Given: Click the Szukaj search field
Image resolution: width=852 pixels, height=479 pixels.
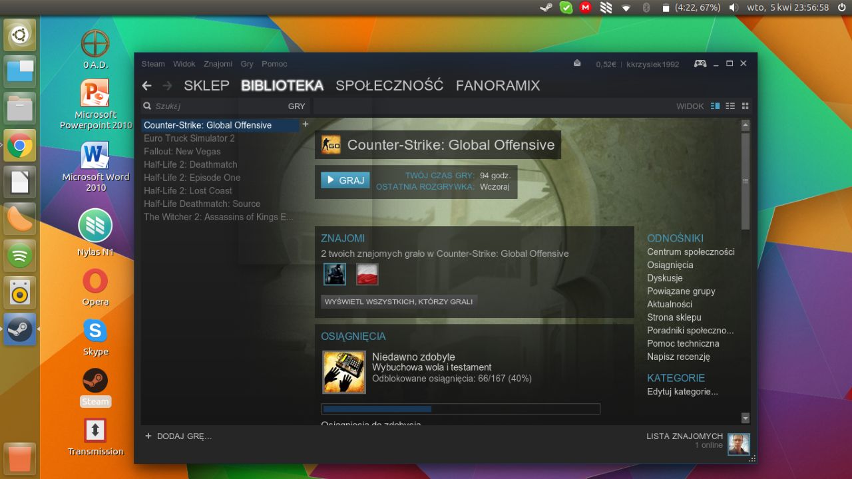Looking at the screenshot, I should tap(213, 106).
